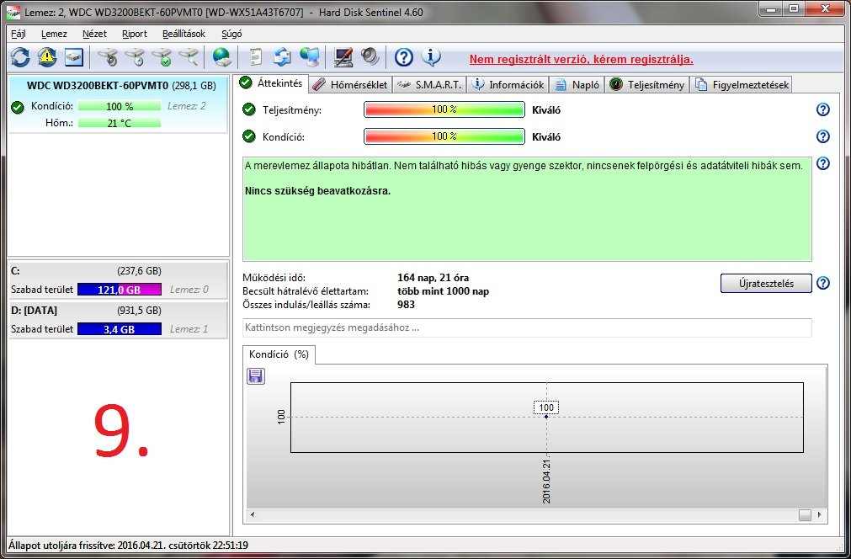Screen dimensions: 851x559
Task: Click help icon beside Teljesítmény bar
Action: pos(823,109)
